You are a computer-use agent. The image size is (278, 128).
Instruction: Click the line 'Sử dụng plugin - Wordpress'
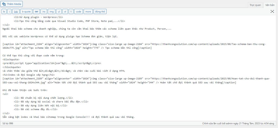(38, 17)
